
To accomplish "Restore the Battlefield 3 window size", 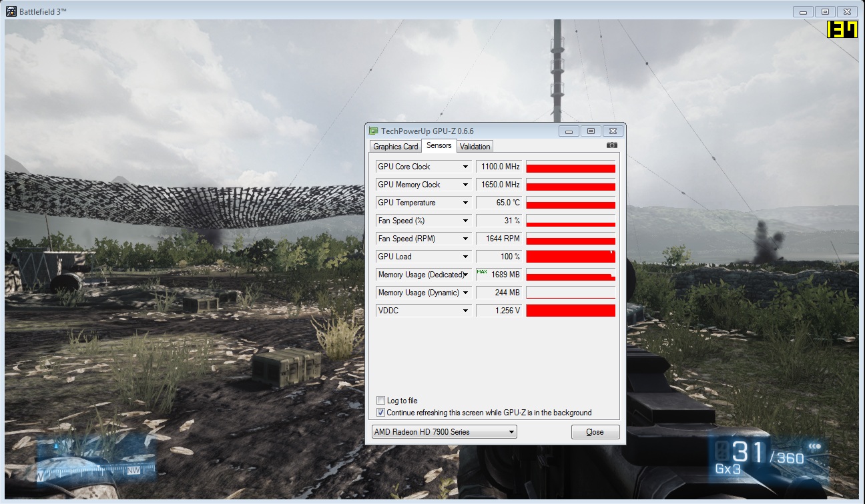I will click(825, 11).
